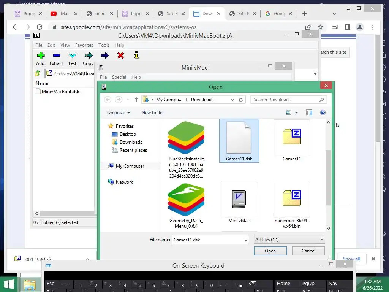The height and width of the screenshot is (292, 389).
Task: Open the Organize dropdown
Action: click(119, 113)
